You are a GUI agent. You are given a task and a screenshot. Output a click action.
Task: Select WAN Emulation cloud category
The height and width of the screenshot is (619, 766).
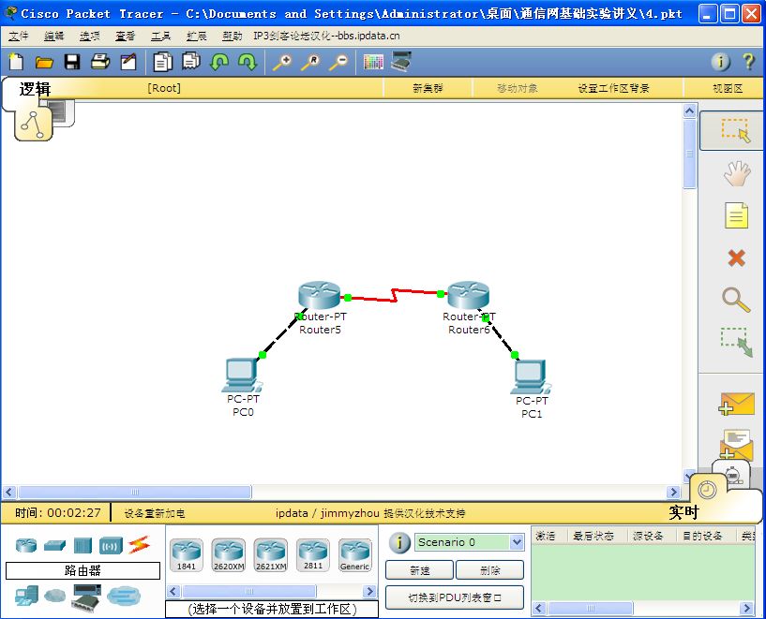click(x=54, y=596)
